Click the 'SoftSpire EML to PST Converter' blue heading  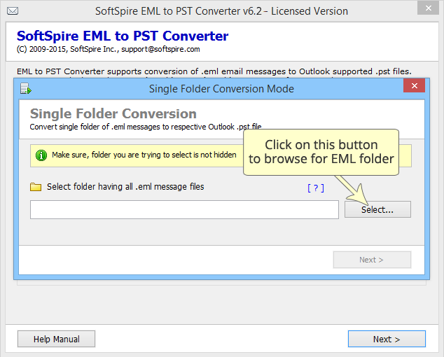[123, 36]
